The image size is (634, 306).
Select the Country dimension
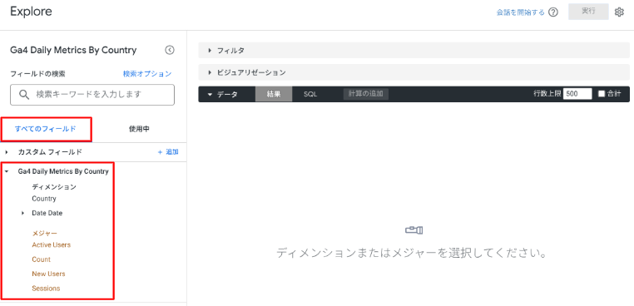(44, 199)
